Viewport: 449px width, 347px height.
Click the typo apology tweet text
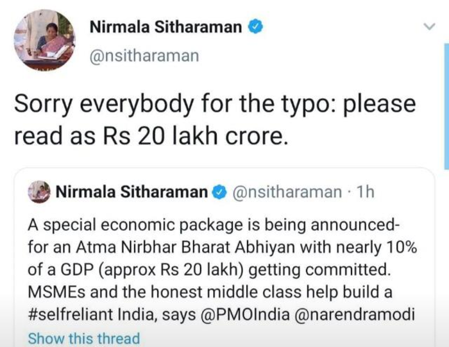pos(215,120)
